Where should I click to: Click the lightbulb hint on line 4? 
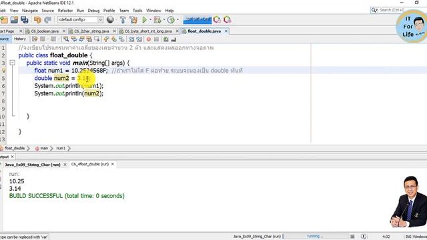pos(3,71)
